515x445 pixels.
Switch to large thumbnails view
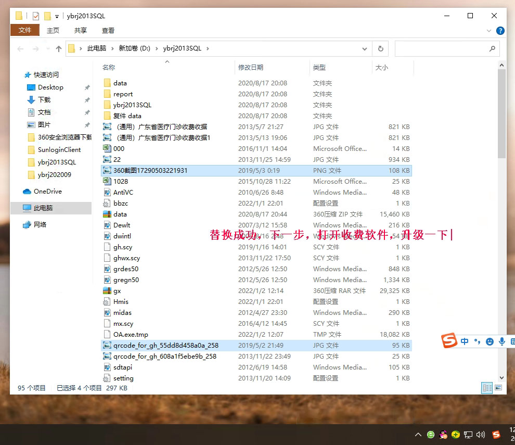pos(498,388)
